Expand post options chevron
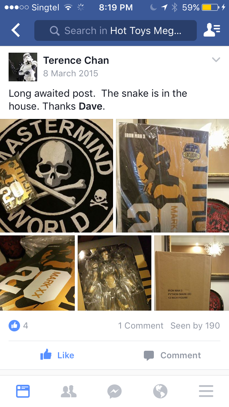 pyautogui.click(x=216, y=60)
